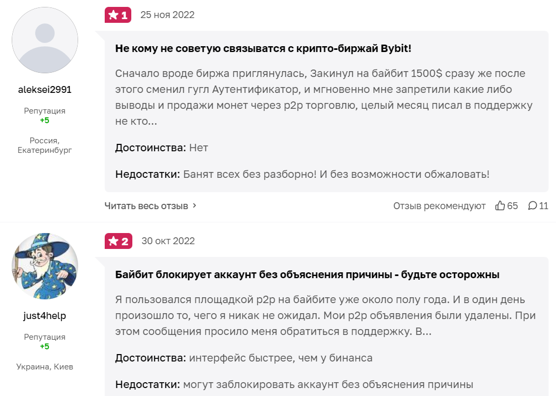Screen dimensions: 556x396
Task: Open review titled 'Байбит блокирует аккаунт'
Action: pyautogui.click(x=307, y=274)
